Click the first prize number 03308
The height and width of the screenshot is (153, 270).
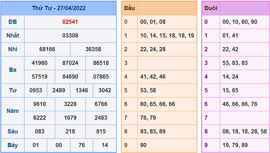70,36
